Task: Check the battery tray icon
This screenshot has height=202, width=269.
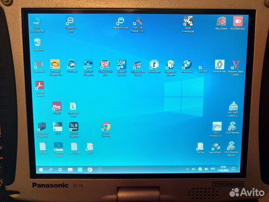Action: coord(206,169)
